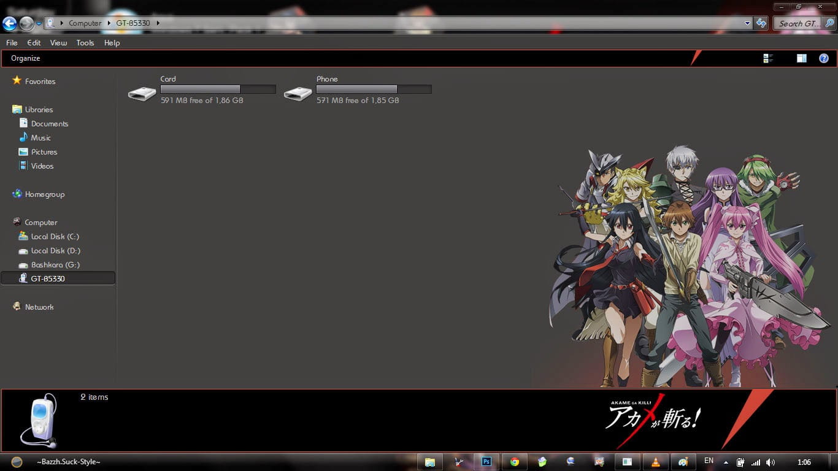This screenshot has width=838, height=471.
Task: Click the Videos library film icon
Action: (x=23, y=166)
